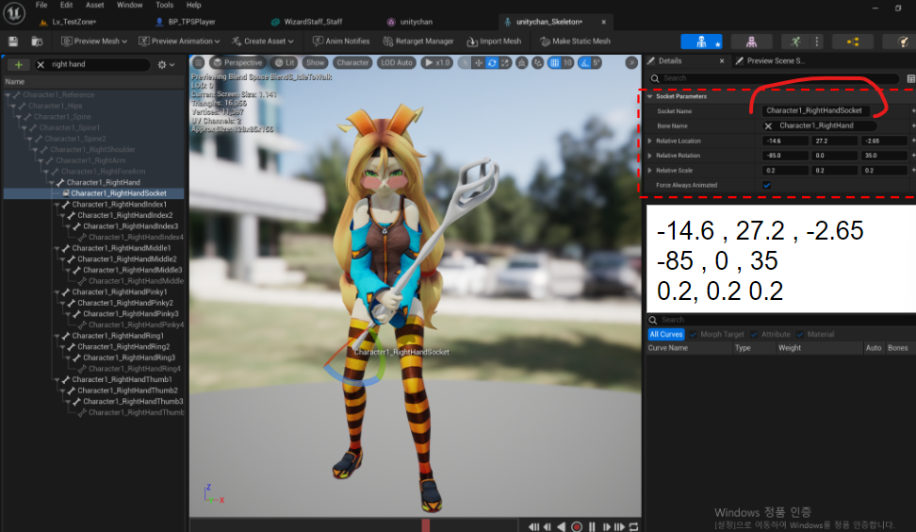Jump to the end of animation
The width and height of the screenshot is (916, 532).
620,526
